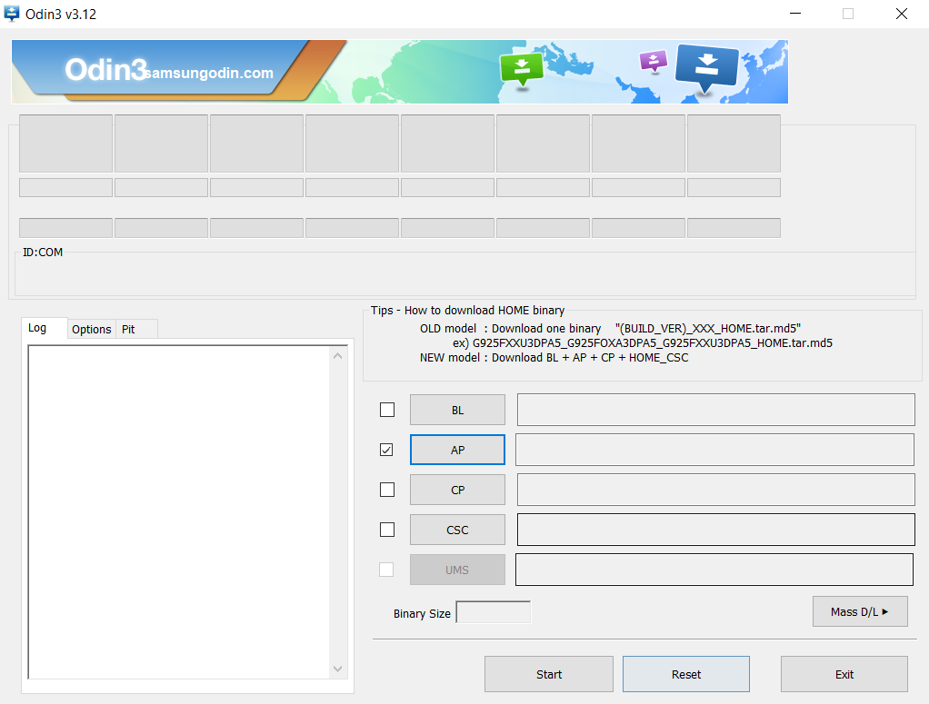This screenshot has width=929, height=704.
Task: Click the disabled UMS checkbox
Action: [386, 570]
